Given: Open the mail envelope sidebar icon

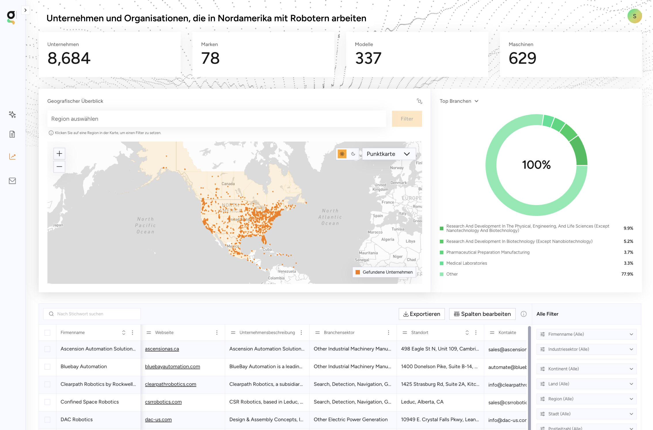Looking at the screenshot, I should click(x=12, y=181).
